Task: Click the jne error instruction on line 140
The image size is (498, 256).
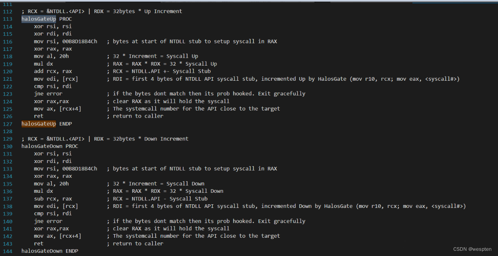Action: 48,221
